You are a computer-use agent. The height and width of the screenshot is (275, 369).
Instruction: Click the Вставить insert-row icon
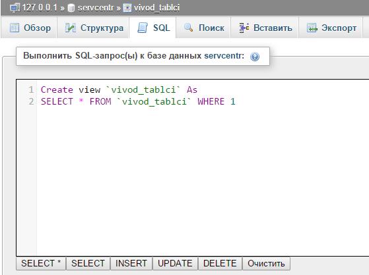244,28
